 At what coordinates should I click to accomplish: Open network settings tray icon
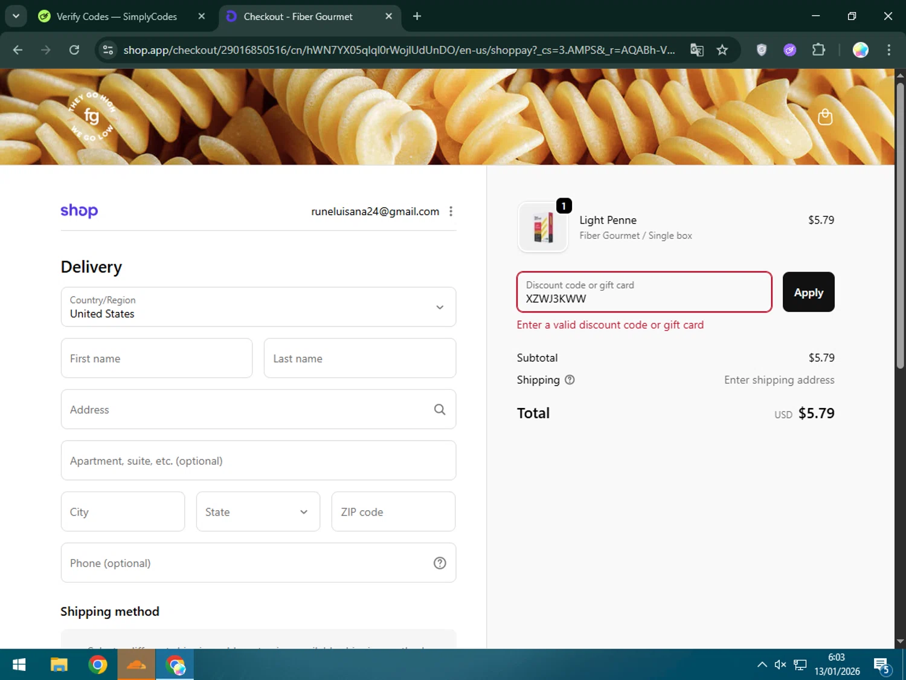pyautogui.click(x=800, y=665)
